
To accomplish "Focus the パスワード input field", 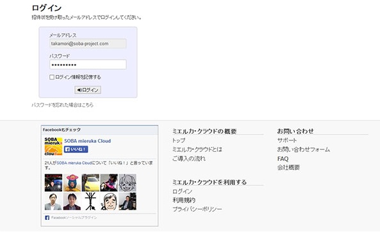I will coord(88,65).
